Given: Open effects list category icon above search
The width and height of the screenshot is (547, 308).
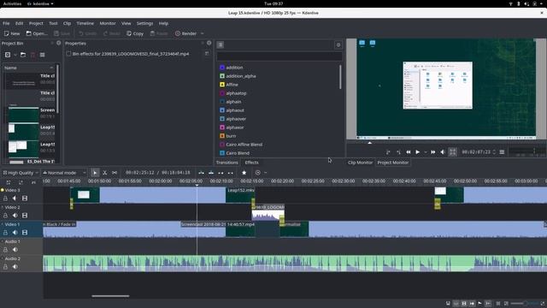Looking at the screenshot, I should 221,44.
